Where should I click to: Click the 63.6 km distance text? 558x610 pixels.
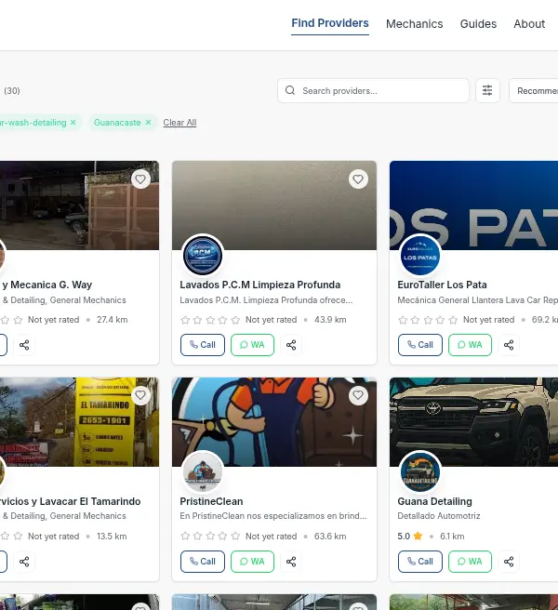point(330,537)
